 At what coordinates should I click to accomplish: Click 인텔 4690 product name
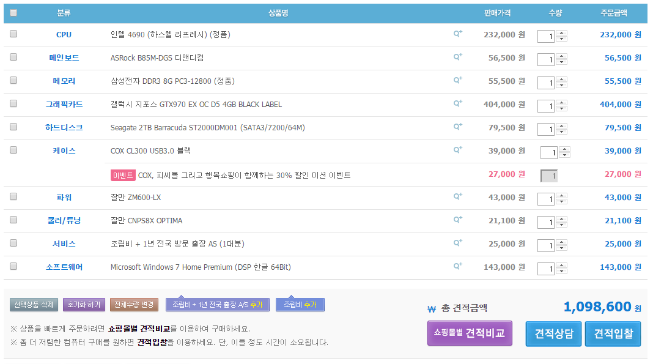tap(171, 35)
